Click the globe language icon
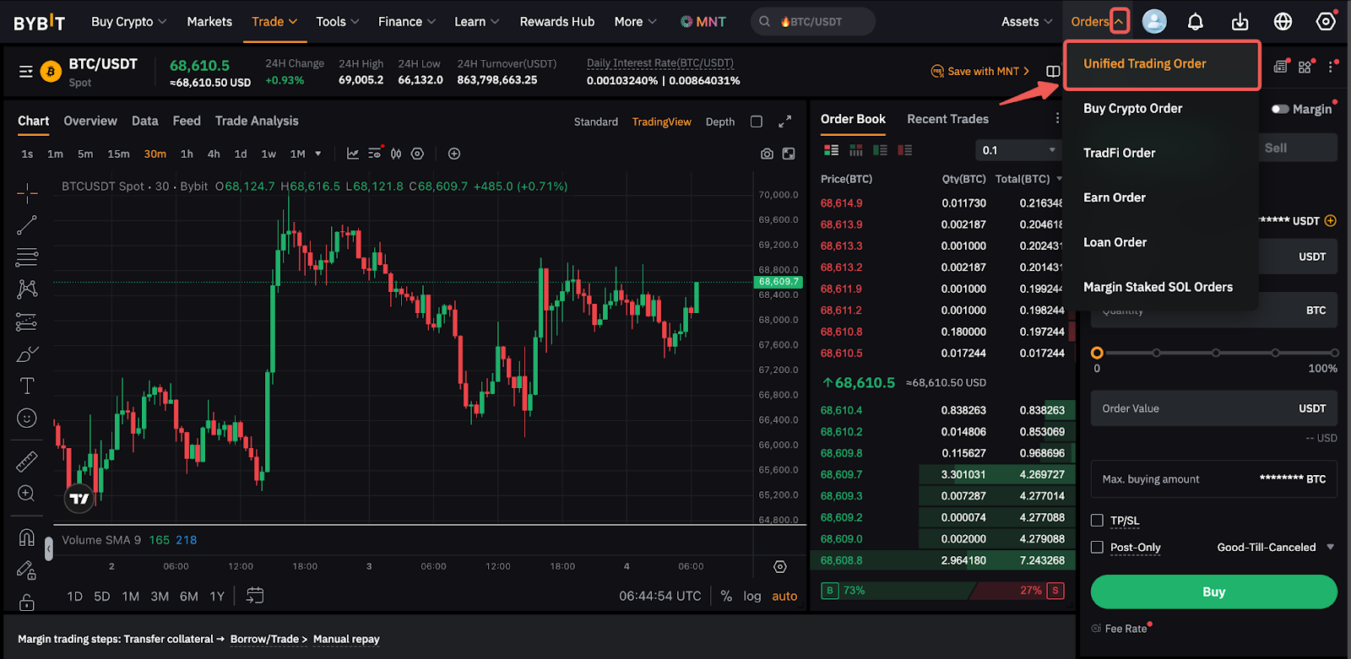Image resolution: width=1351 pixels, height=659 pixels. pyautogui.click(x=1283, y=22)
